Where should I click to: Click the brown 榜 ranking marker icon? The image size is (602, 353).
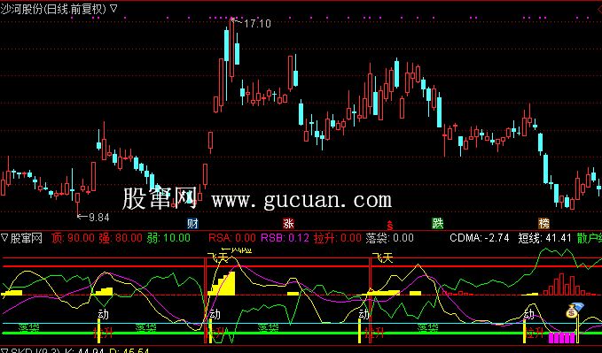click(x=543, y=224)
